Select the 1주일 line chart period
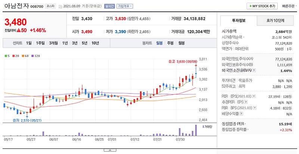Screen dimensions: 299x154 (40, 43)
